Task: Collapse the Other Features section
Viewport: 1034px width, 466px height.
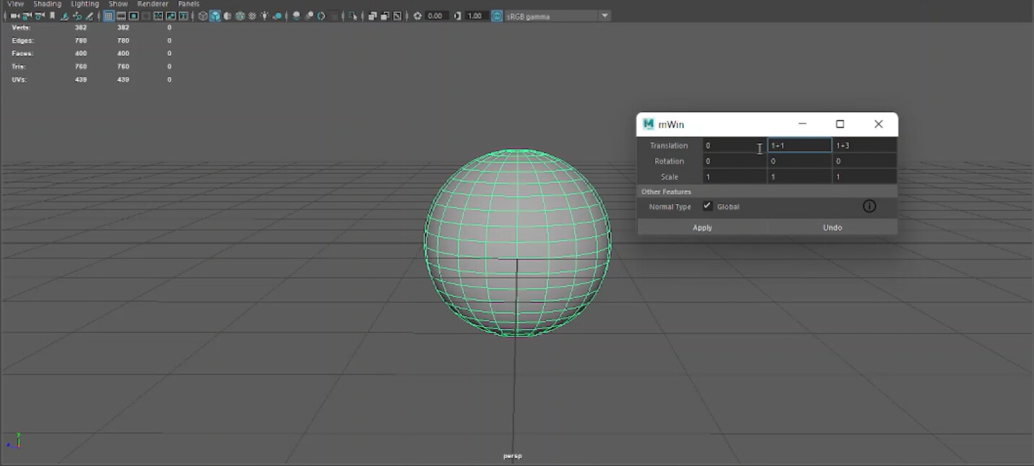Action: (x=666, y=191)
